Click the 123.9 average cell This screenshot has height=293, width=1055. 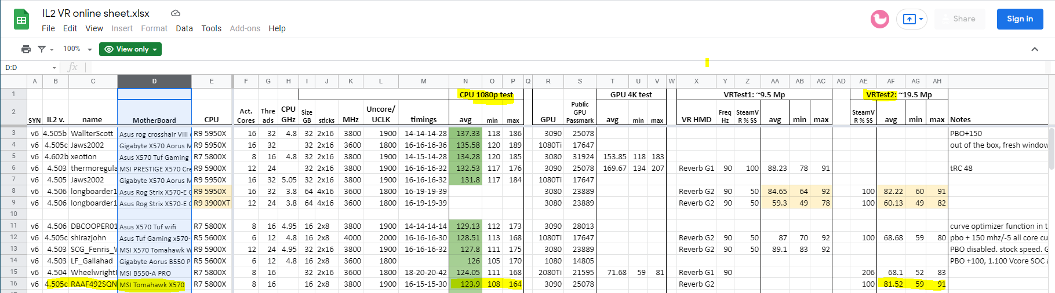pyautogui.click(x=465, y=284)
